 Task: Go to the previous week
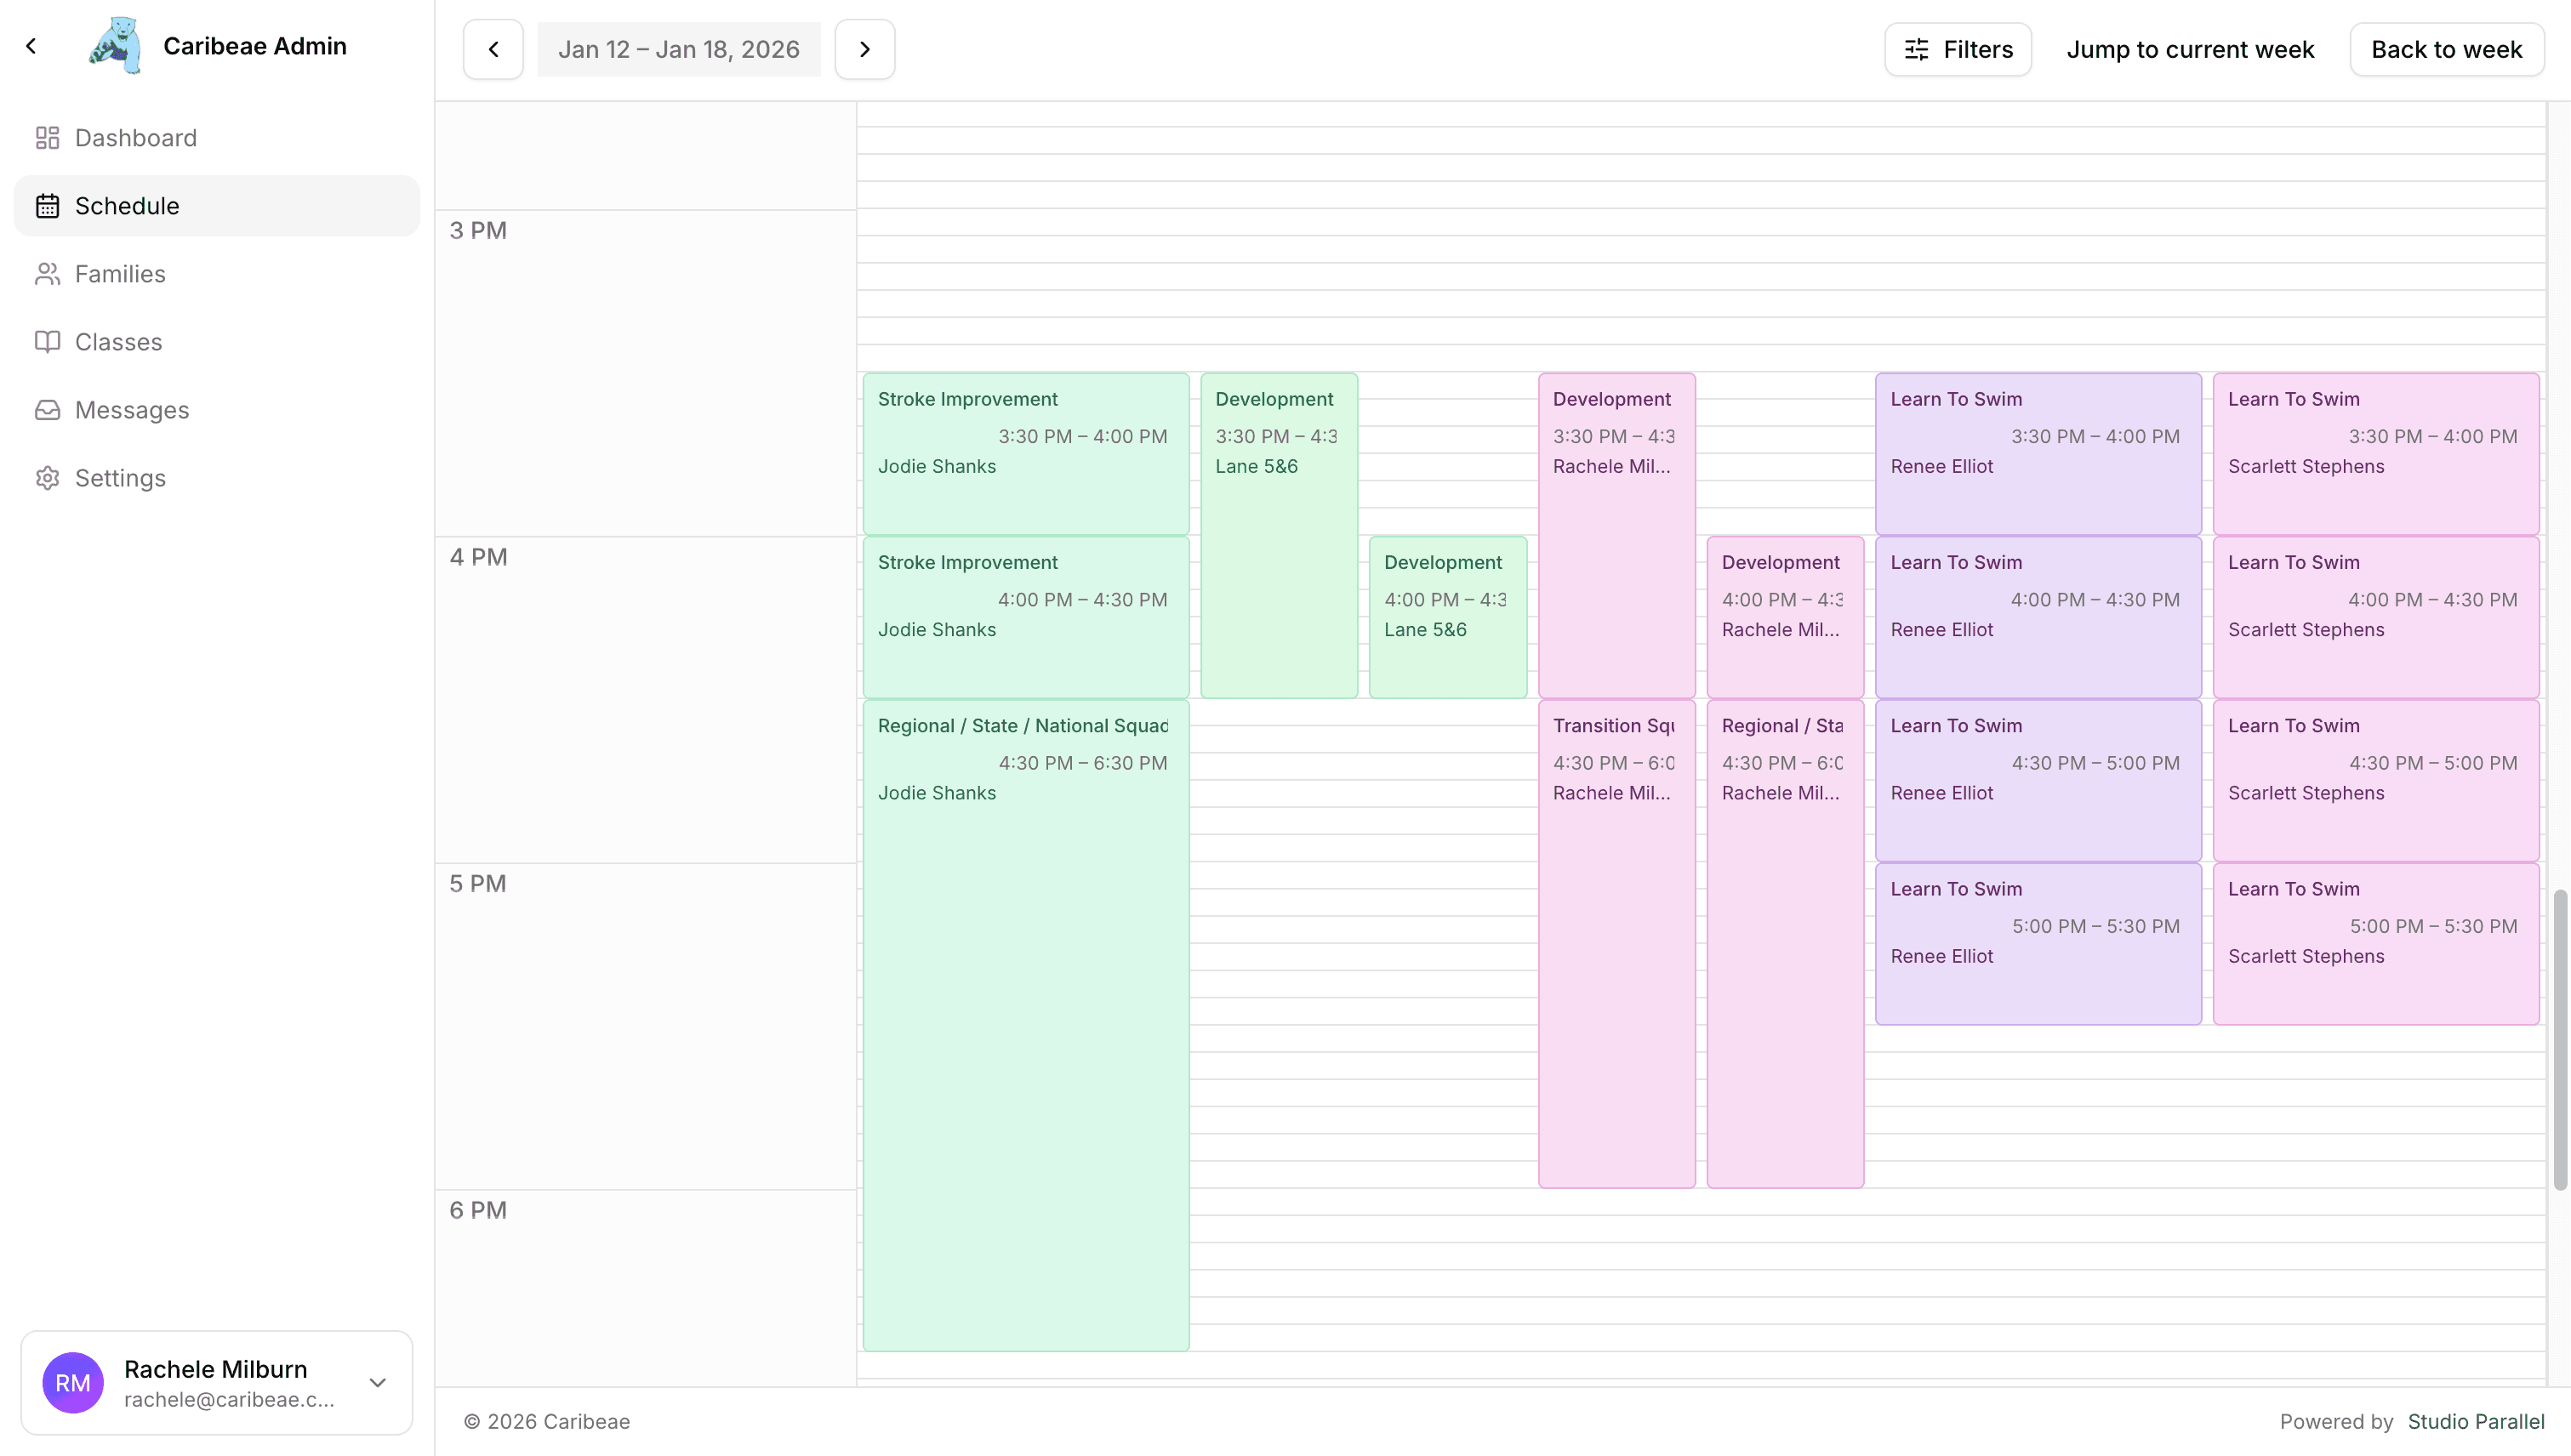click(493, 48)
